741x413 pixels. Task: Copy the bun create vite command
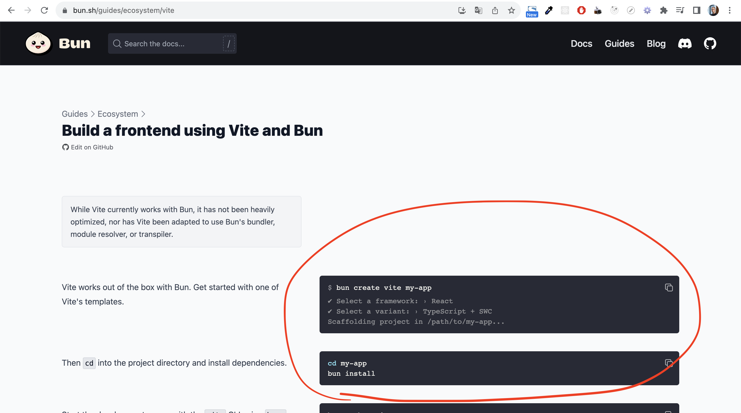669,287
